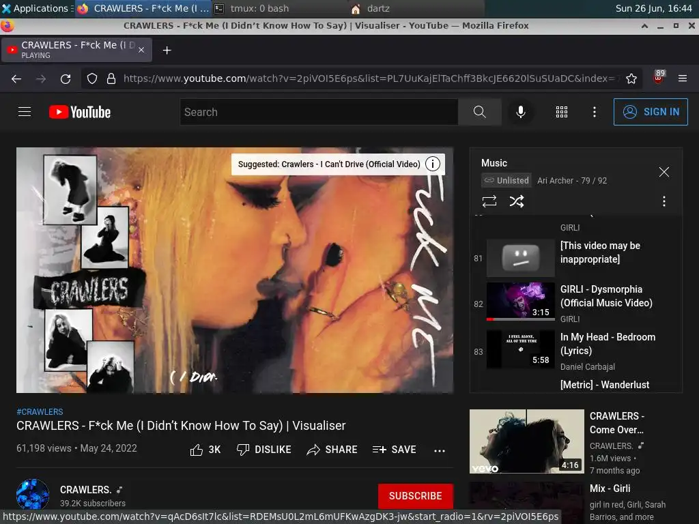Open YouTube settings three-dot menu

(x=595, y=112)
